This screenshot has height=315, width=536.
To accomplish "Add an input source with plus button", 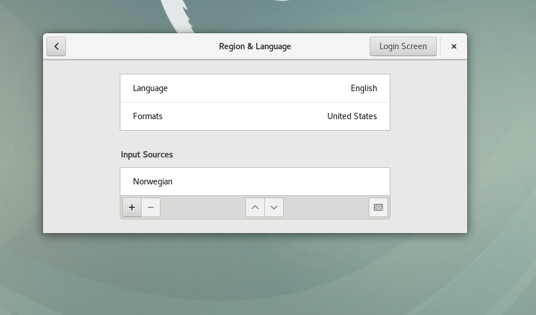I will pyautogui.click(x=132, y=207).
